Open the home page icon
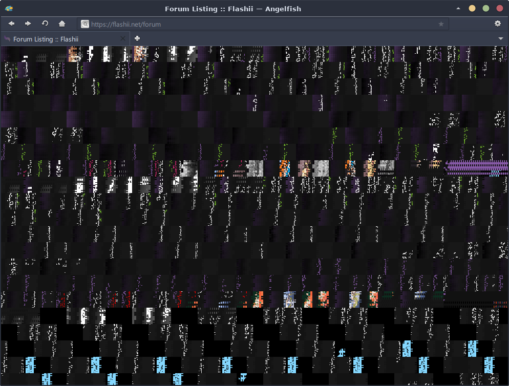 tap(61, 24)
